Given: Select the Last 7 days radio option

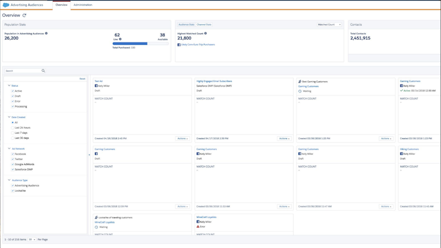Looking at the screenshot, I should [13, 133].
